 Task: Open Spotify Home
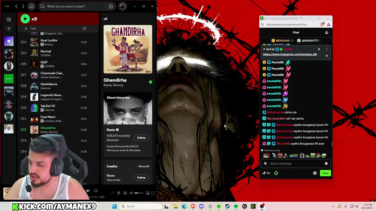pyautogui.click(x=31, y=6)
